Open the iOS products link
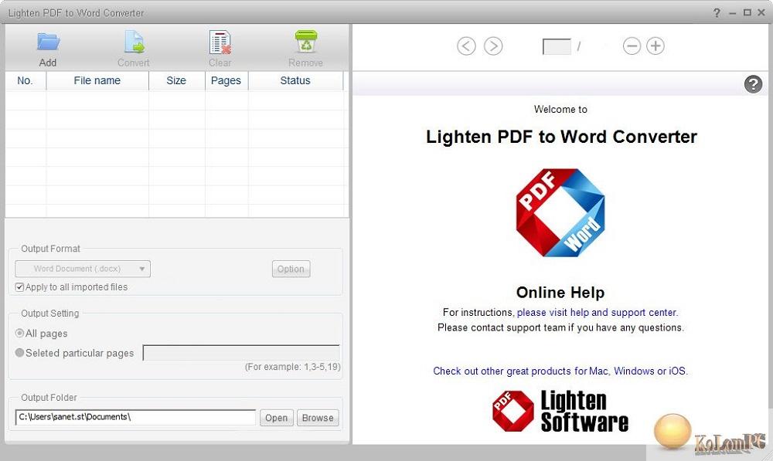773x461 pixels. click(x=677, y=371)
